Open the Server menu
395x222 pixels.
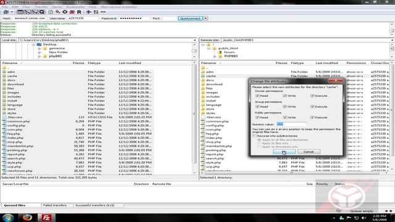point(57,7)
